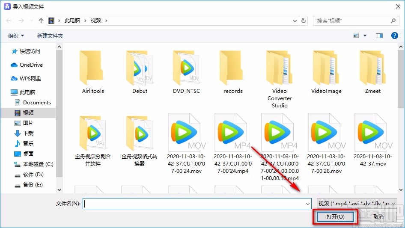Go forward using the forward arrow
This screenshot has width=405, height=228.
pyautogui.click(x=21, y=21)
